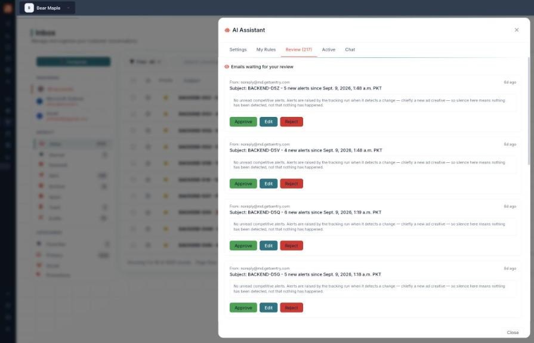Approve the BACKEND-D5G email

(x=243, y=308)
